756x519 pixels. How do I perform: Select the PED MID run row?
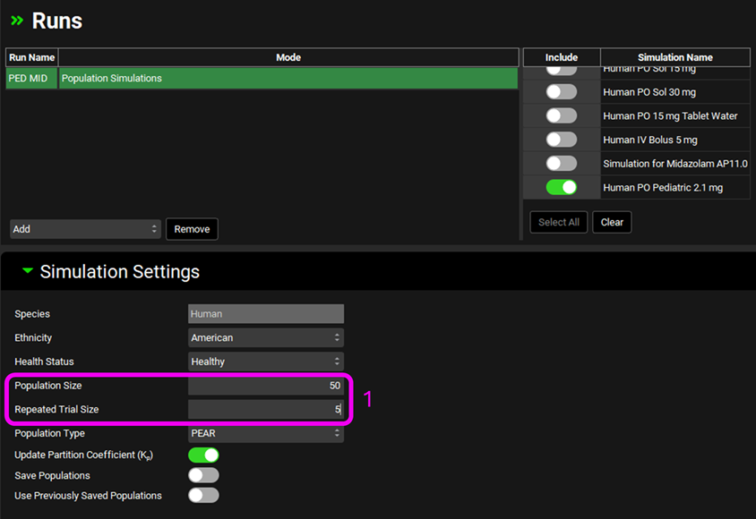288,79
